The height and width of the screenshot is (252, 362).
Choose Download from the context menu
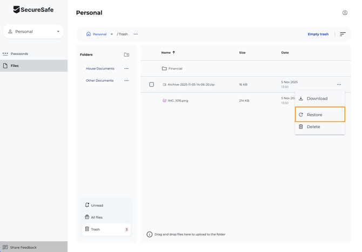click(317, 99)
